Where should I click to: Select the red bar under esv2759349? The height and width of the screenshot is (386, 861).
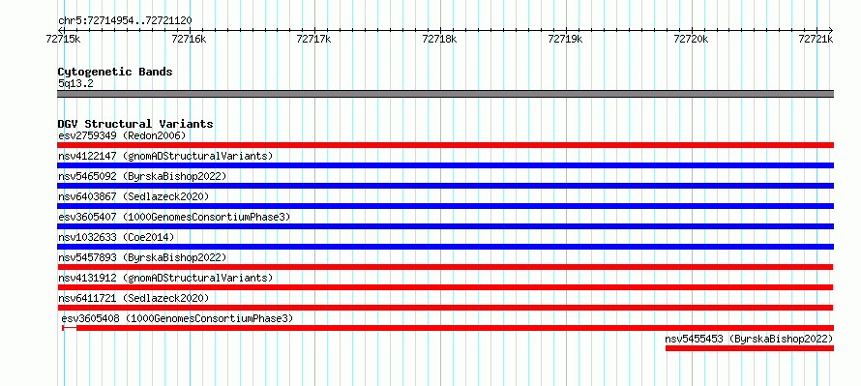[445, 145]
